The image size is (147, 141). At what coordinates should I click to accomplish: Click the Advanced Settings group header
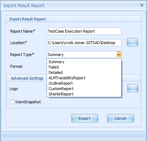point(27,78)
